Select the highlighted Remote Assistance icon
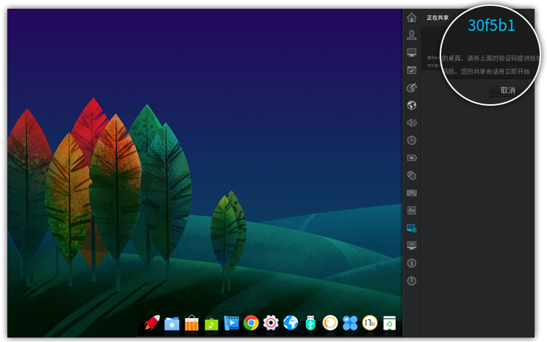The image size is (547, 342). tap(412, 228)
